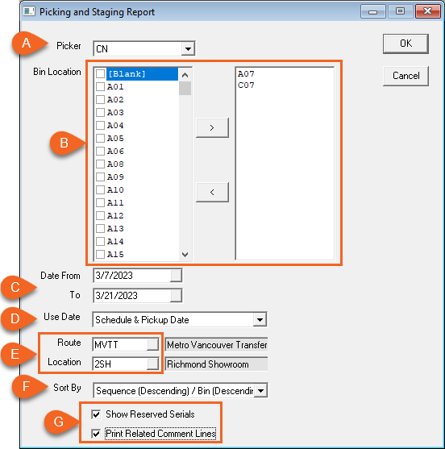Click the Cancel button
This screenshot has width=445, height=449.
[405, 76]
